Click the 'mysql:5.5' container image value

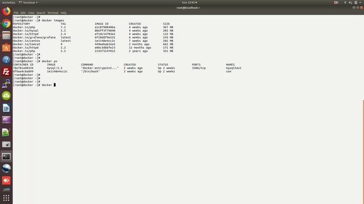[55, 68]
